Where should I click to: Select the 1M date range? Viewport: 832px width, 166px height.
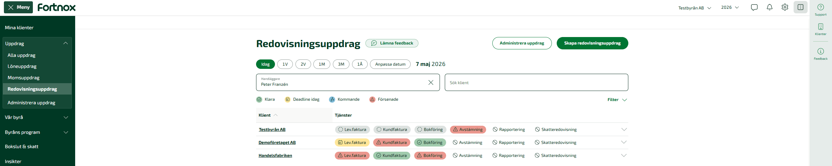coord(322,64)
